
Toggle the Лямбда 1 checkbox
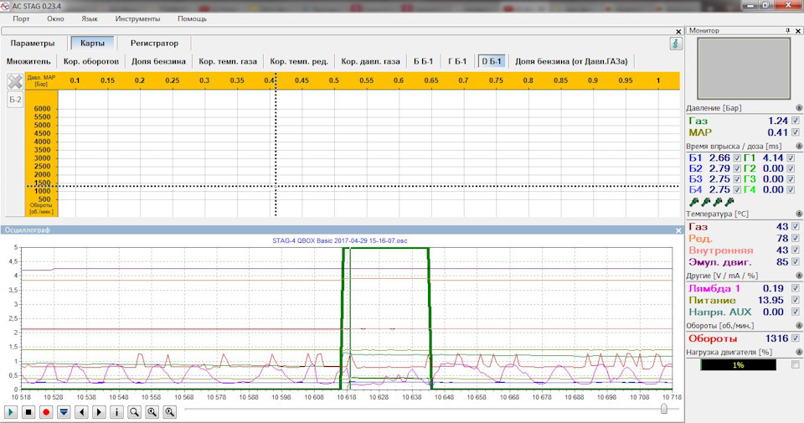pos(796,288)
